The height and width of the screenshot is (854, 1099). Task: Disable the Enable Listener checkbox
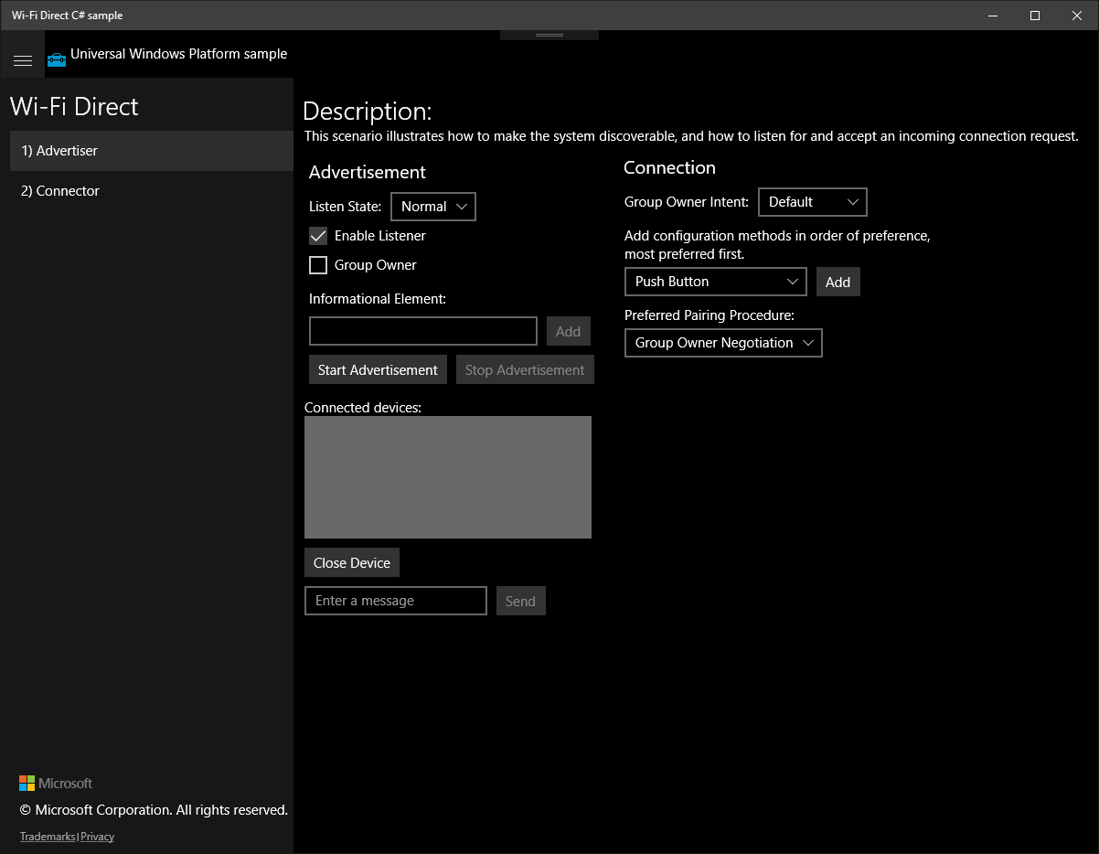click(318, 236)
